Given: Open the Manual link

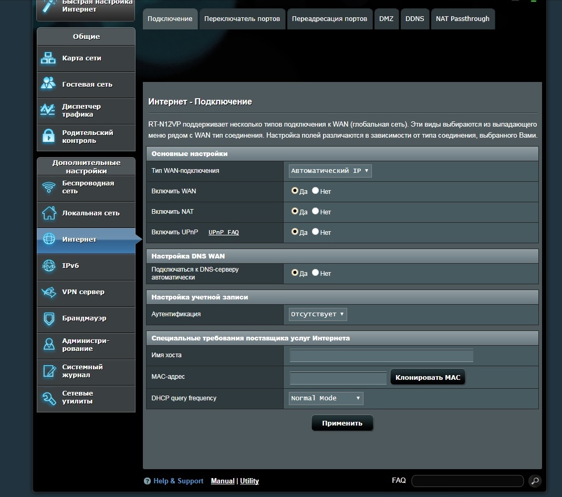Looking at the screenshot, I should pyautogui.click(x=223, y=481).
